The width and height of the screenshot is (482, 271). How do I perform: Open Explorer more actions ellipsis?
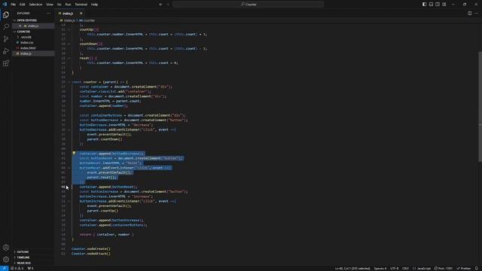(48, 14)
